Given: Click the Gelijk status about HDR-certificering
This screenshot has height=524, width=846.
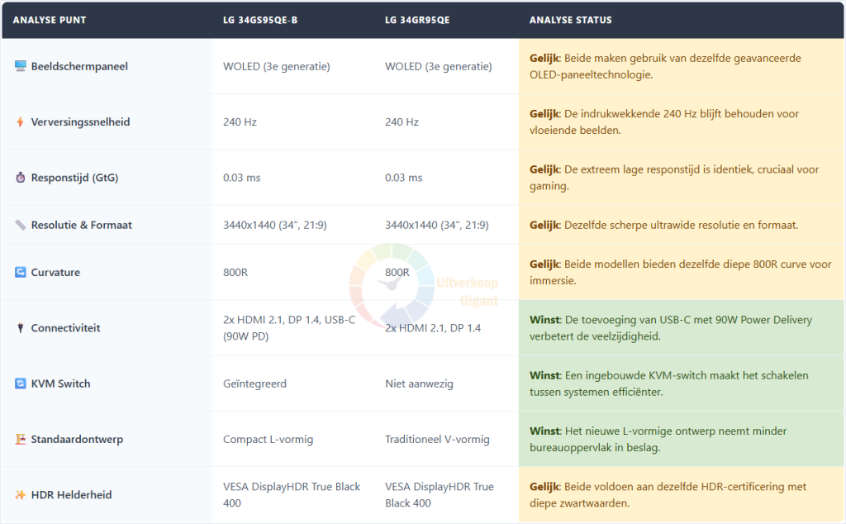Looking at the screenshot, I should pyautogui.click(x=668, y=495).
